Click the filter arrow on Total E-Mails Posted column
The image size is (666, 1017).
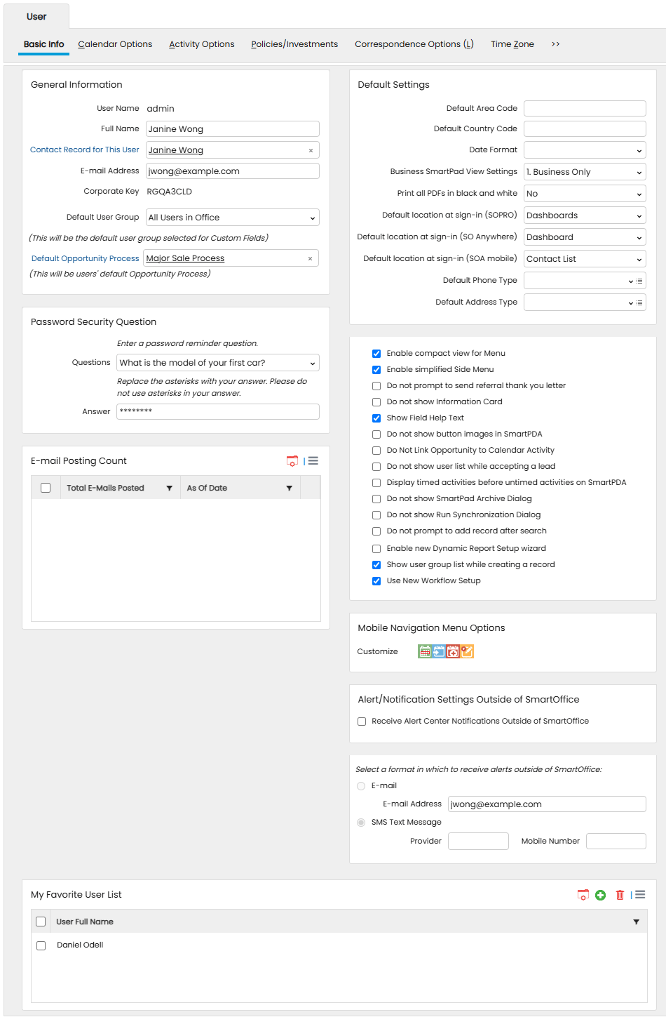pyautogui.click(x=169, y=488)
